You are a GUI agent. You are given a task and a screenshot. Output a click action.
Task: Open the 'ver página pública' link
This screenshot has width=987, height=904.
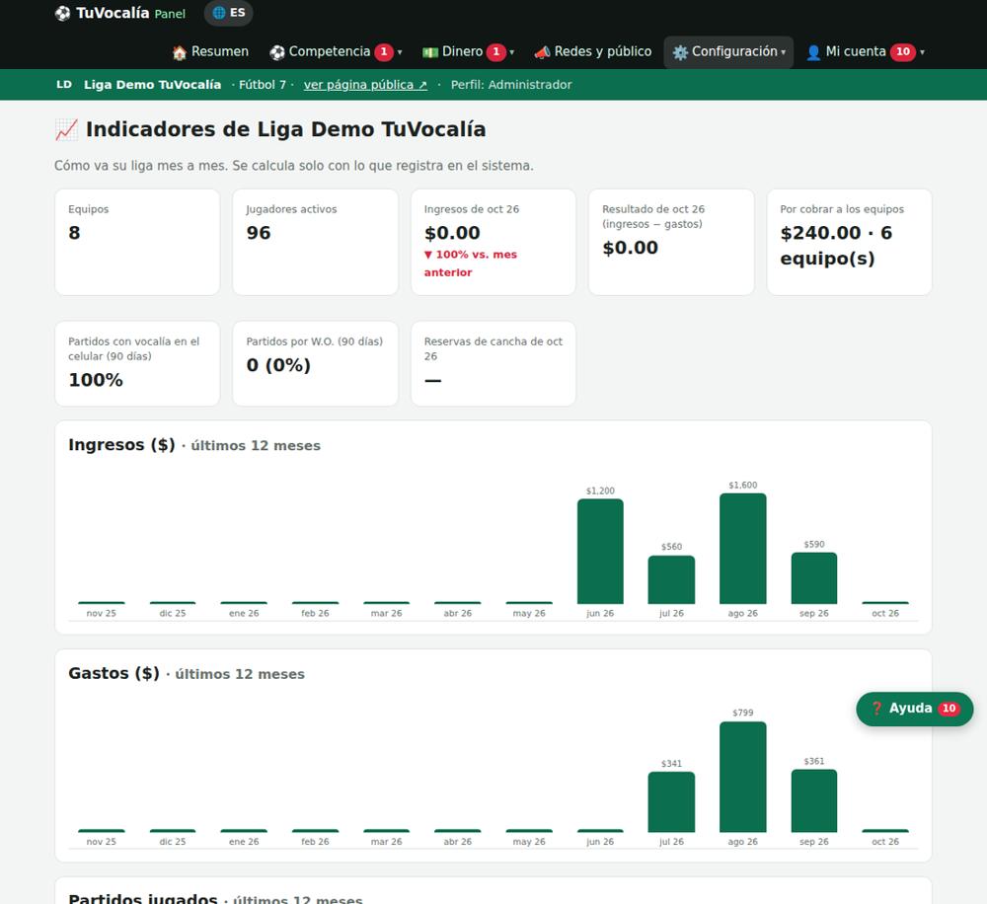pyautogui.click(x=365, y=85)
